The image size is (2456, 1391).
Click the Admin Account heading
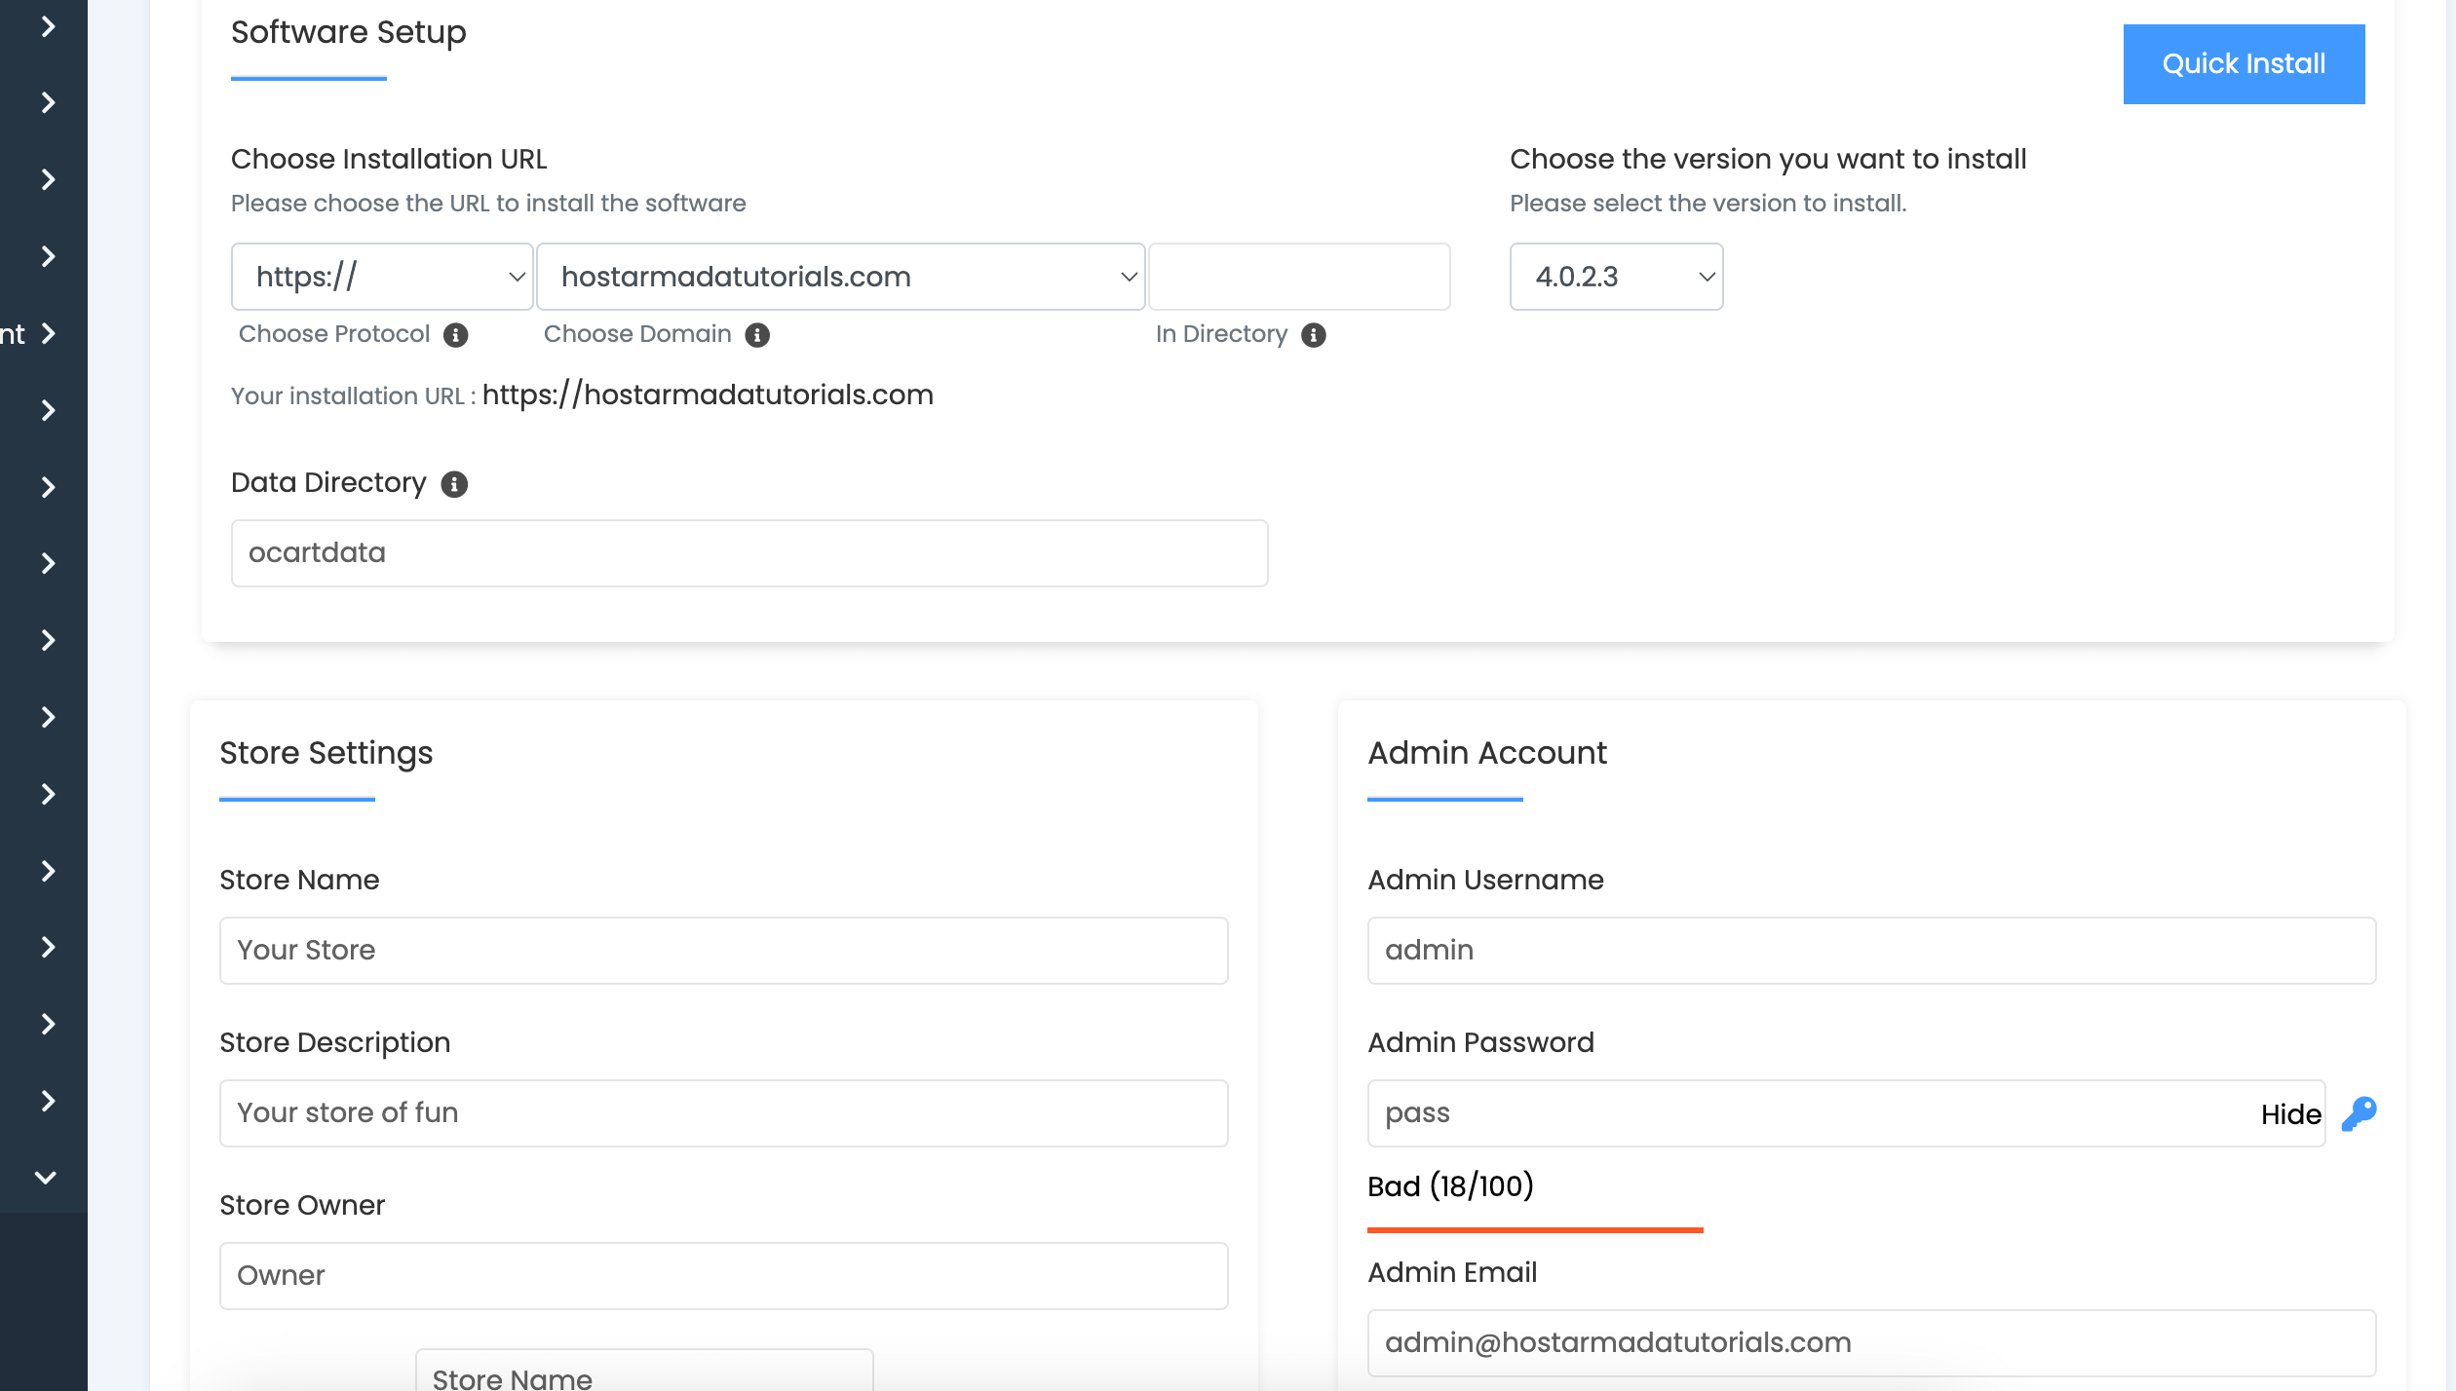pos(1487,753)
